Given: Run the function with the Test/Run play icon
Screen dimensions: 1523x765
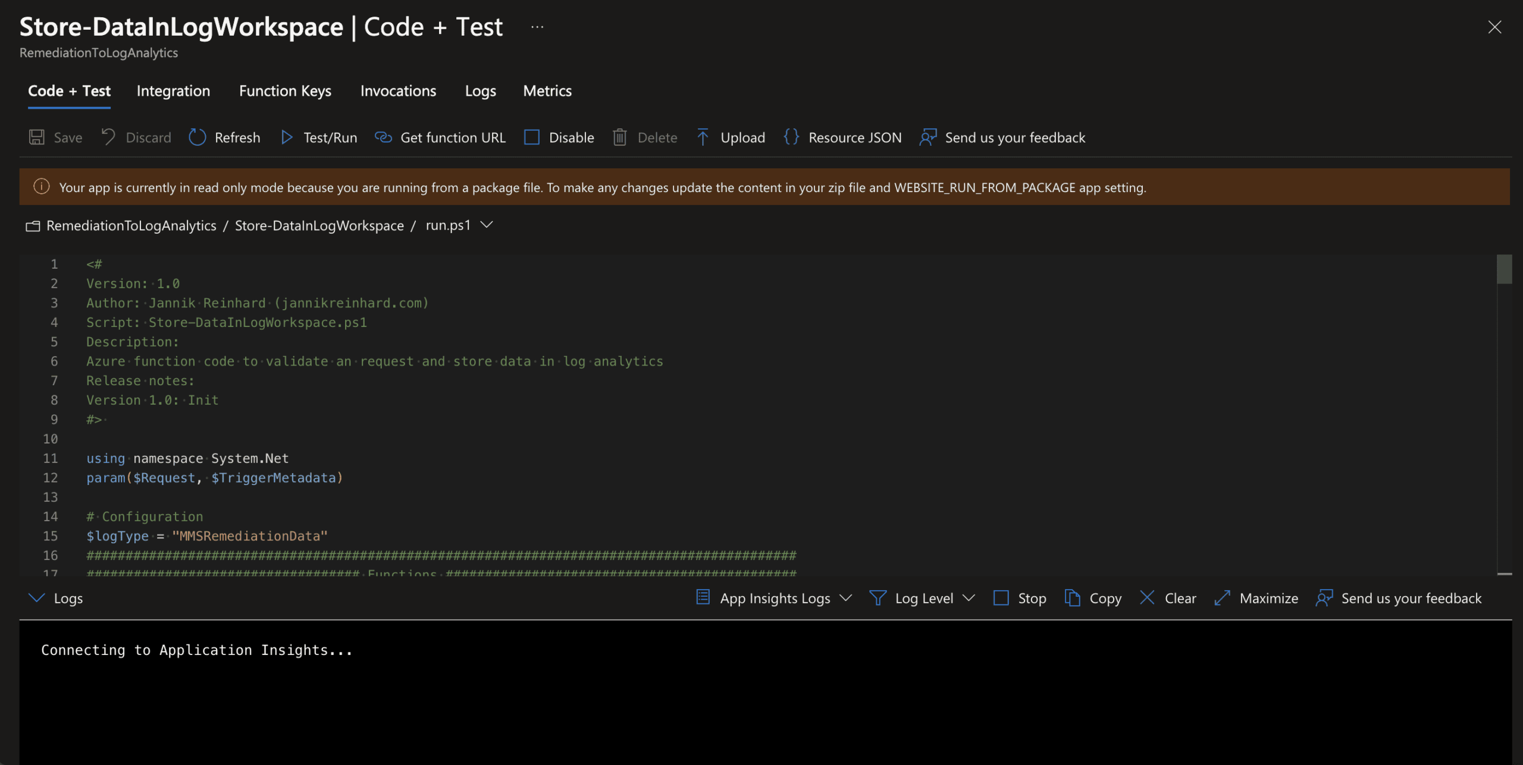Looking at the screenshot, I should pos(287,137).
